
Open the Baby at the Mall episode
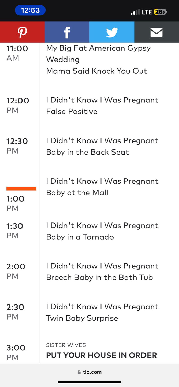pos(77,192)
